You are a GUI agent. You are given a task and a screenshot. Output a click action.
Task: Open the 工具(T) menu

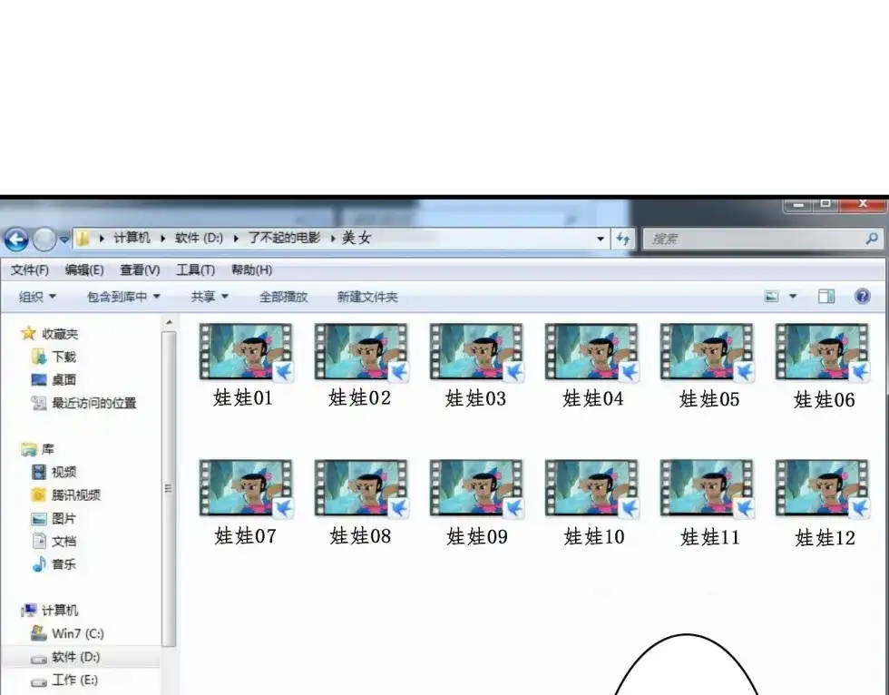195,269
